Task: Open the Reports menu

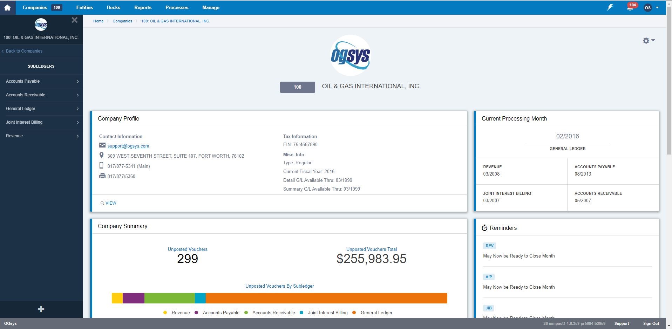Action: pyautogui.click(x=143, y=7)
